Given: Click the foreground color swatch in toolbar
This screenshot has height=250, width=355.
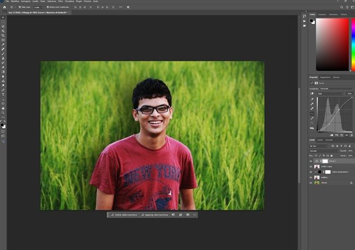Looking at the screenshot, I should click(x=2, y=125).
